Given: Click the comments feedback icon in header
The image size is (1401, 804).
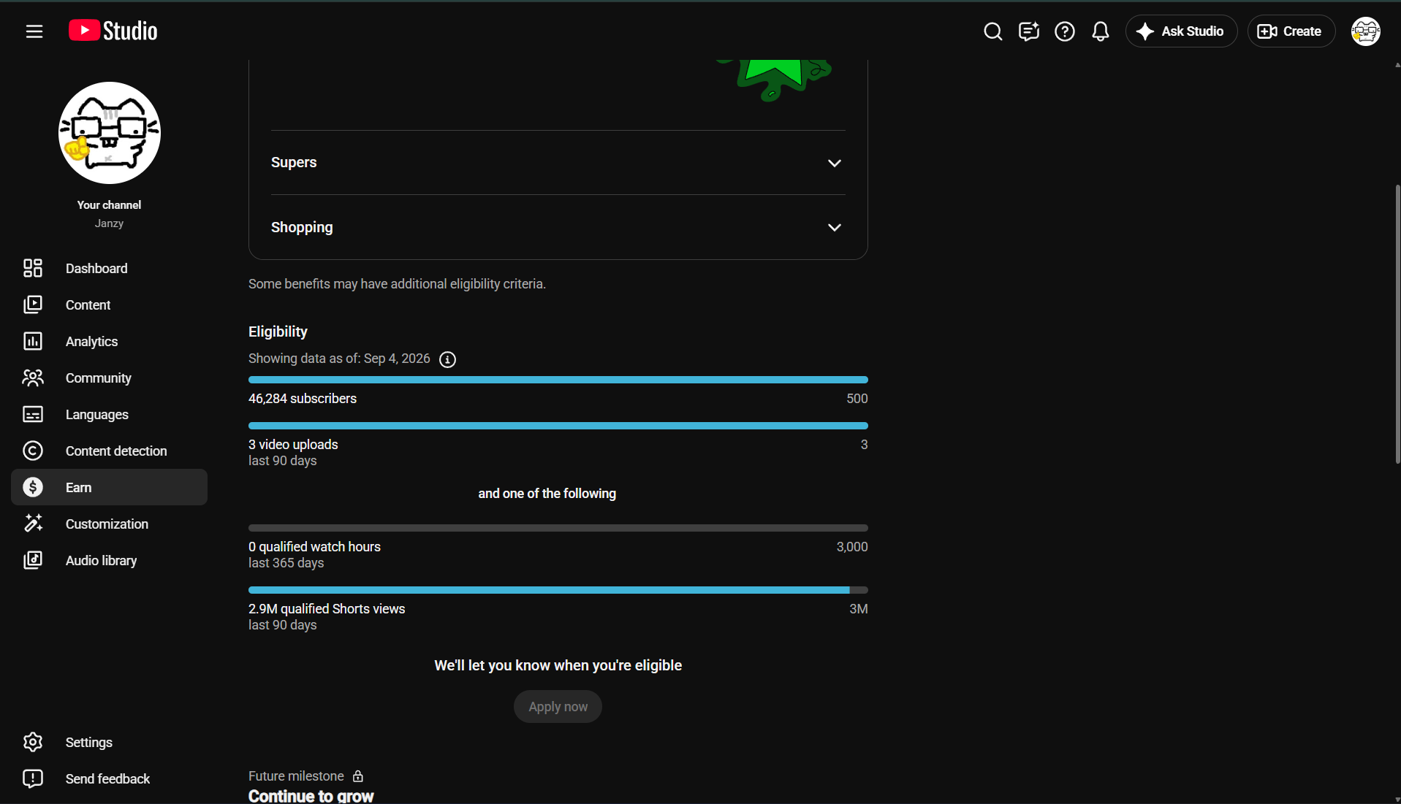Looking at the screenshot, I should (x=1029, y=31).
